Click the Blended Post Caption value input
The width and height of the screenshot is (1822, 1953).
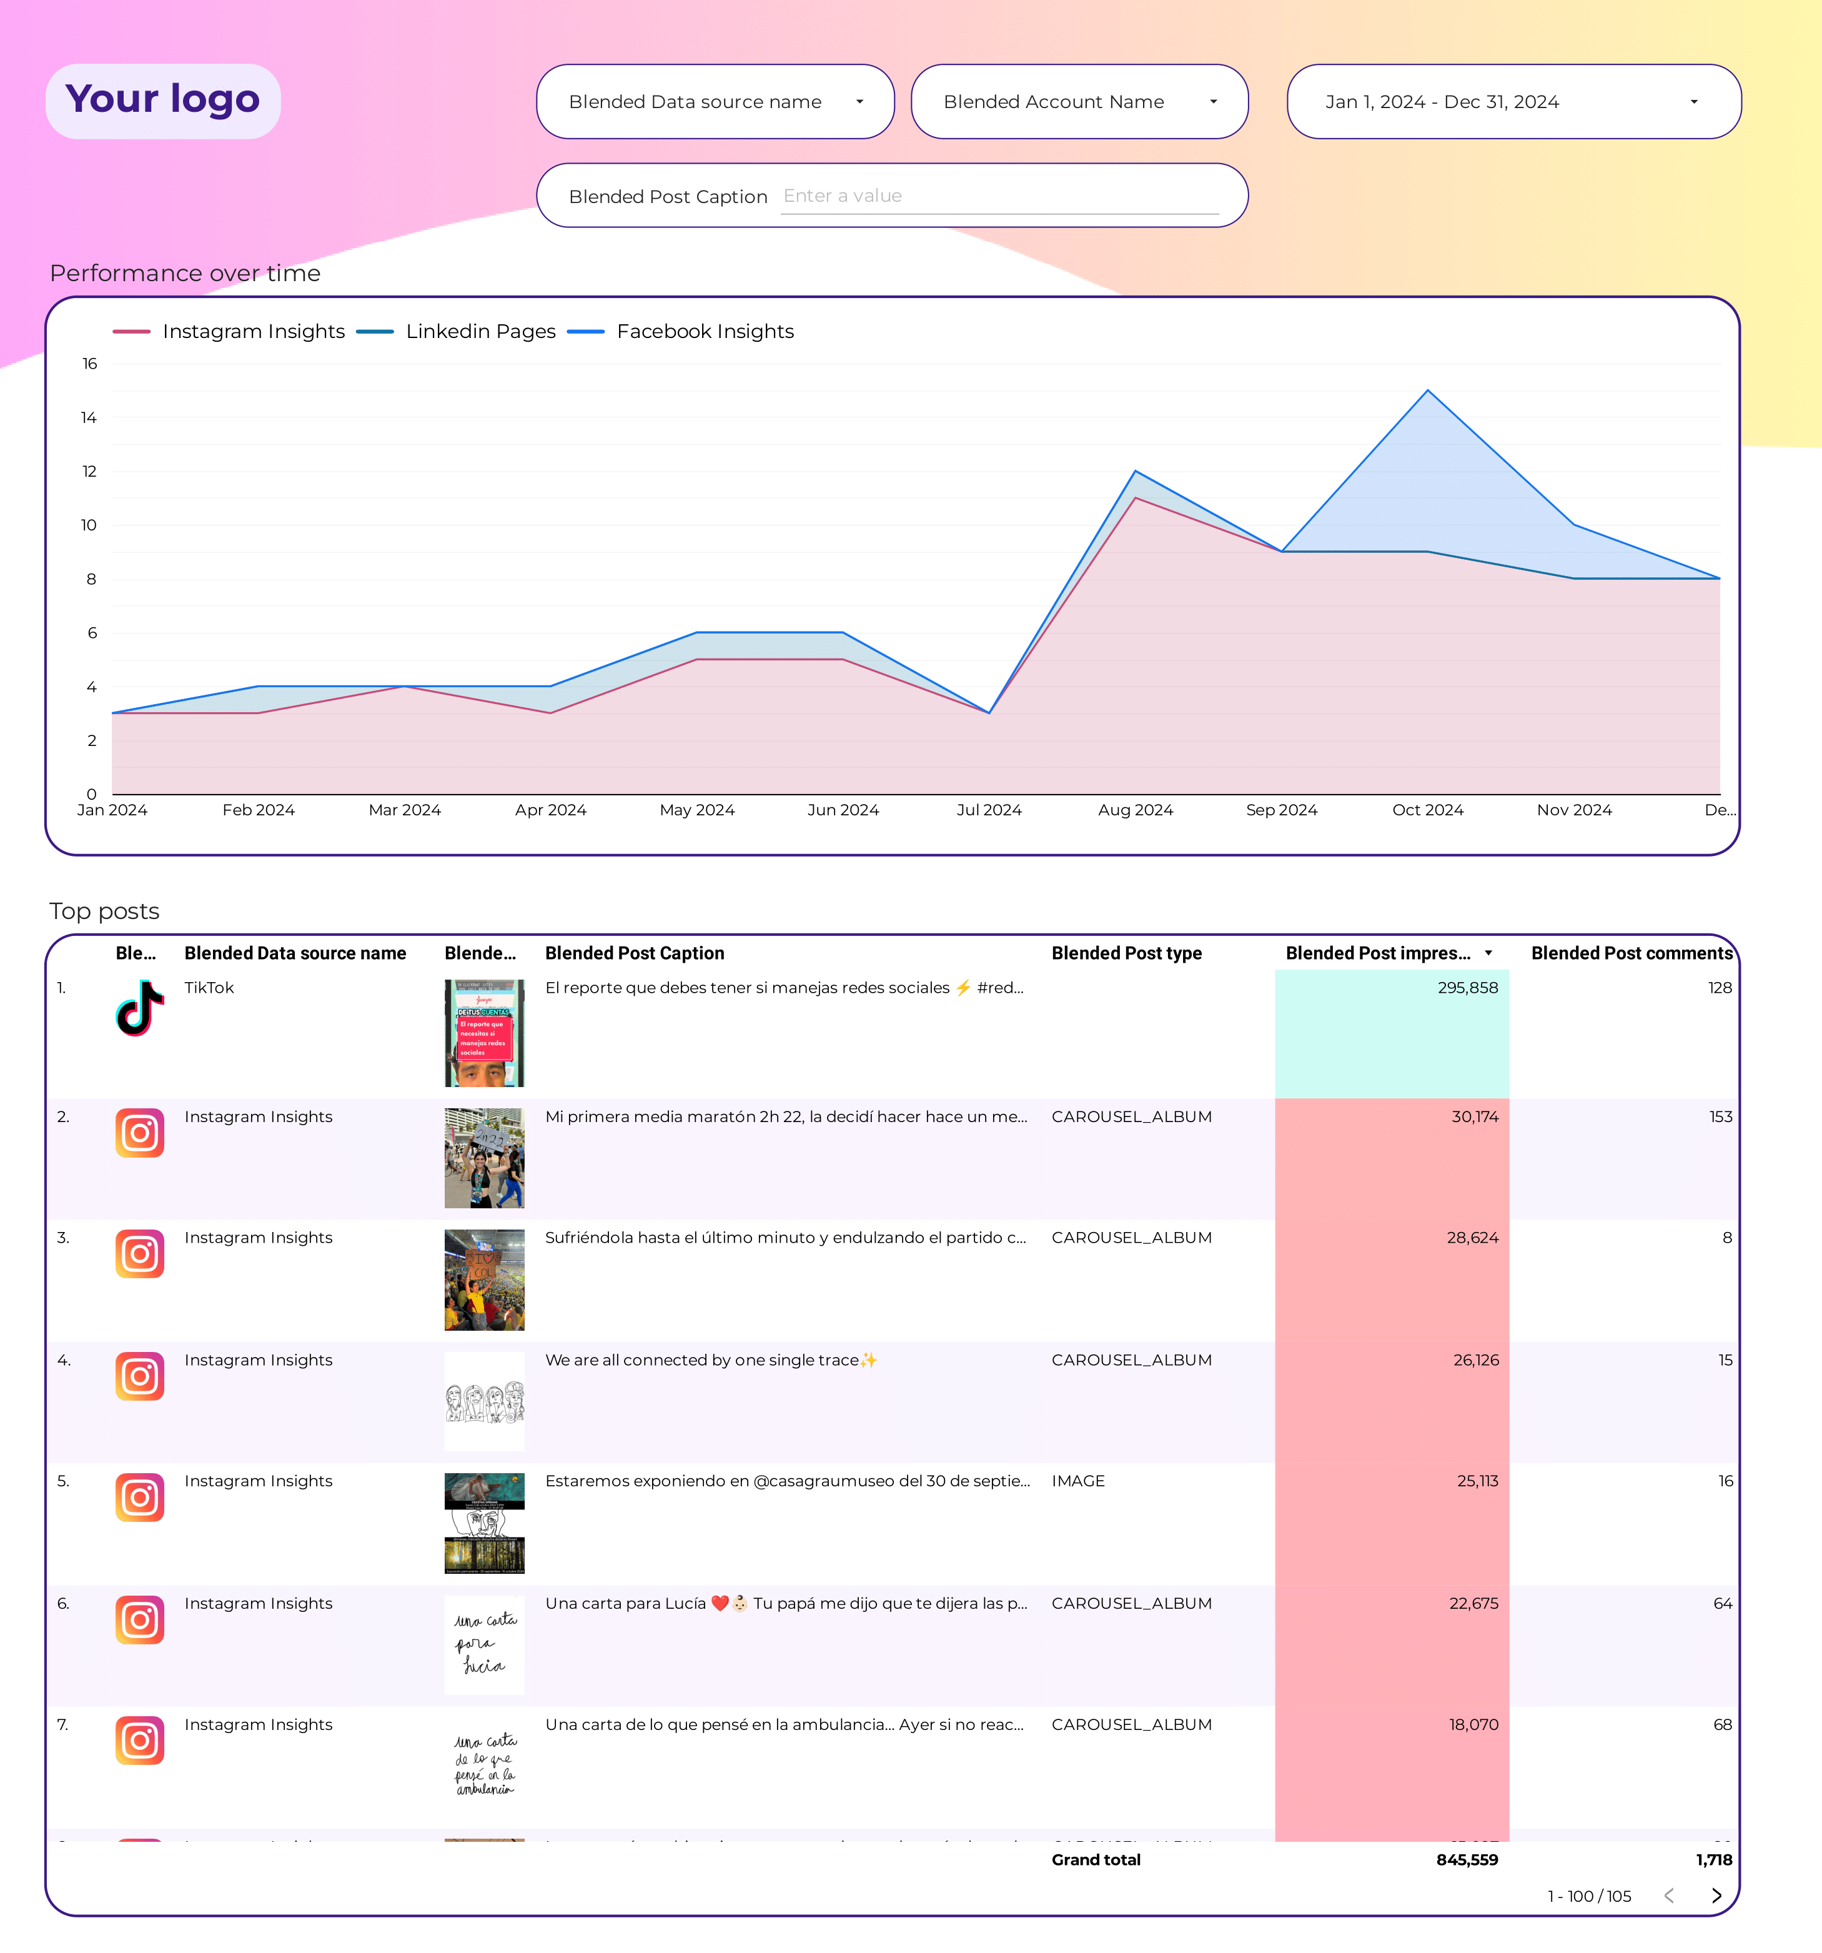pyautogui.click(x=999, y=196)
